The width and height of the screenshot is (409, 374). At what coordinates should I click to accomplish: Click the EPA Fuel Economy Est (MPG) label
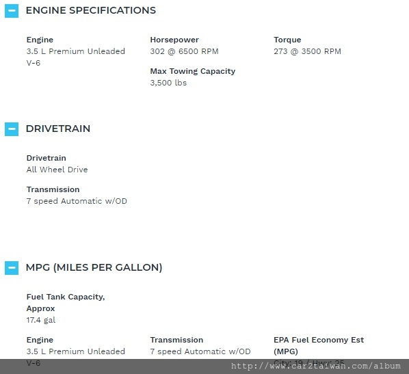tap(319, 345)
